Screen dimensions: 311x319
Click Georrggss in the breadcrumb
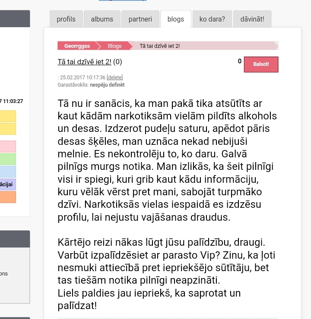(78, 46)
